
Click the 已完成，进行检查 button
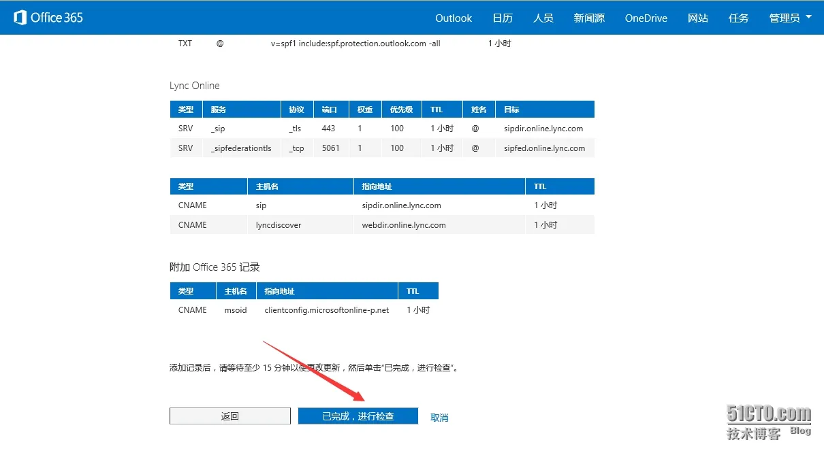point(358,416)
